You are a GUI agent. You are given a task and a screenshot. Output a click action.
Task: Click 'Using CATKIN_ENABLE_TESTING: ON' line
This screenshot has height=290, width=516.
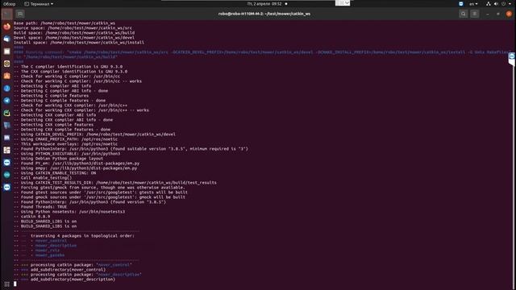tap(55, 173)
